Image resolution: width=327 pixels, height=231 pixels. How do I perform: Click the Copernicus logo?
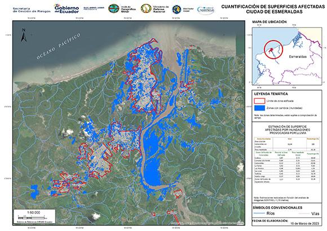[206, 10]
